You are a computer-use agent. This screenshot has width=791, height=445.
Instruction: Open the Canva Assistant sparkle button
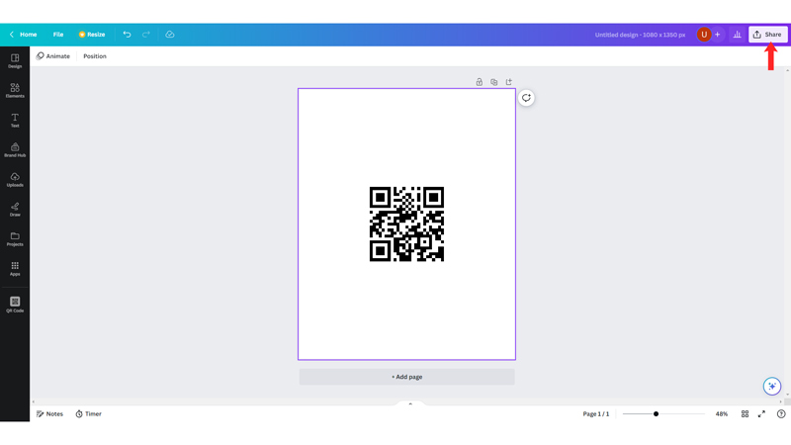(772, 387)
